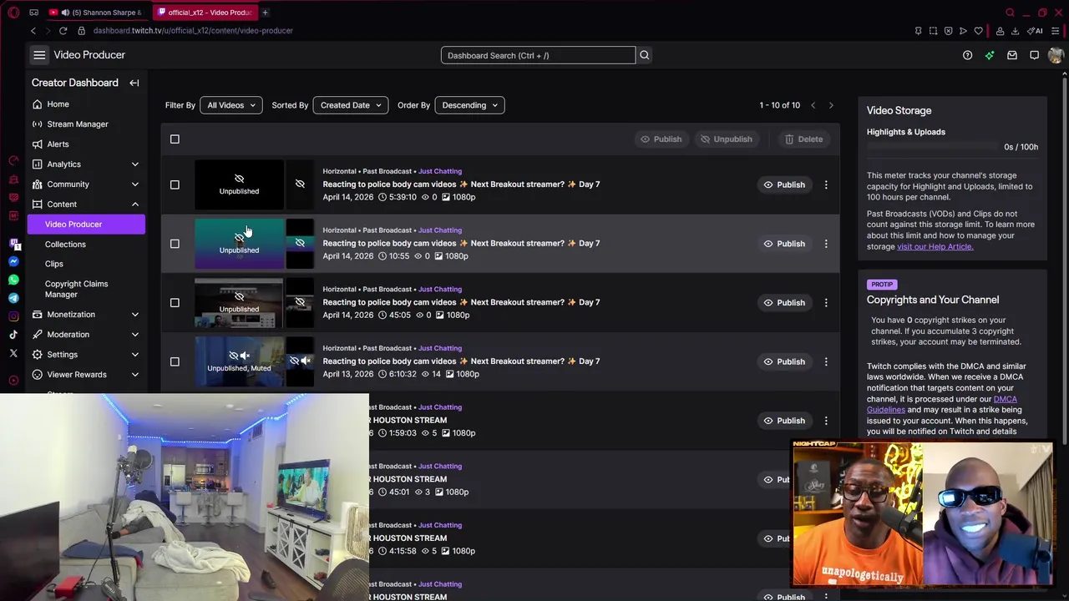Click the Dashboard Search input field
This screenshot has width=1069, height=601.
538,55
